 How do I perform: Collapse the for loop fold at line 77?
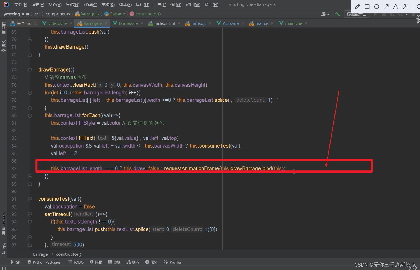tap(30, 93)
